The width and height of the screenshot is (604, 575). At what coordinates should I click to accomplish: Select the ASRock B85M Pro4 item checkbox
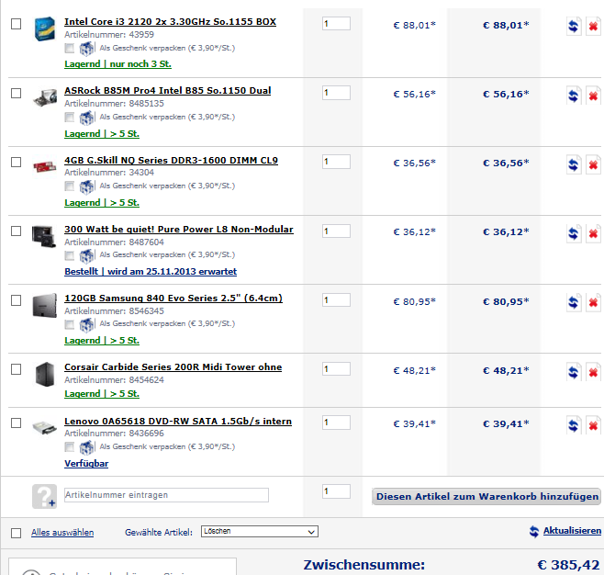pyautogui.click(x=16, y=94)
